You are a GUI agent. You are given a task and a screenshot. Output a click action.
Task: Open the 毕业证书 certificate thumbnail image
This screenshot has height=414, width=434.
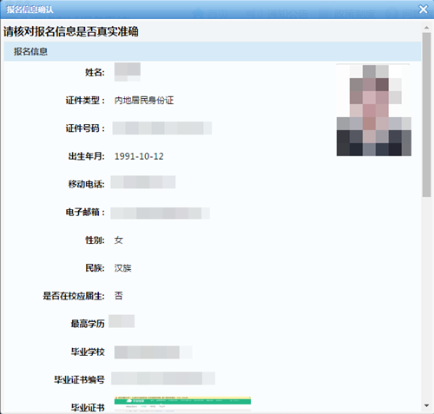coord(182,404)
